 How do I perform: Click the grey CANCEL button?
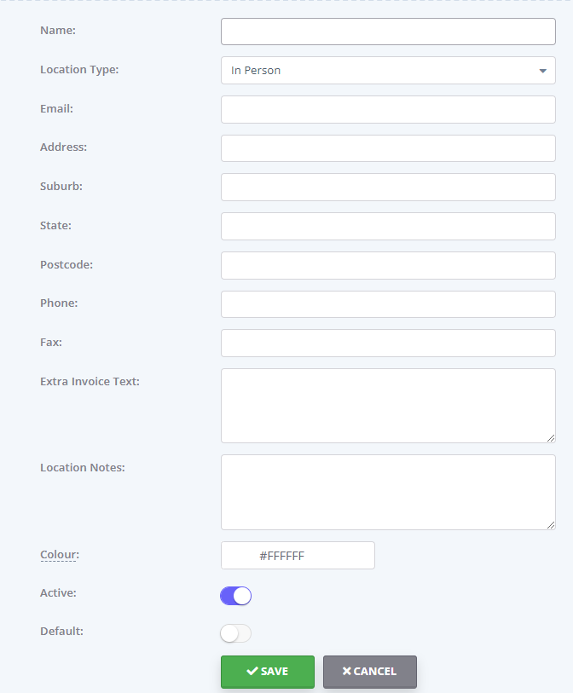(x=369, y=672)
